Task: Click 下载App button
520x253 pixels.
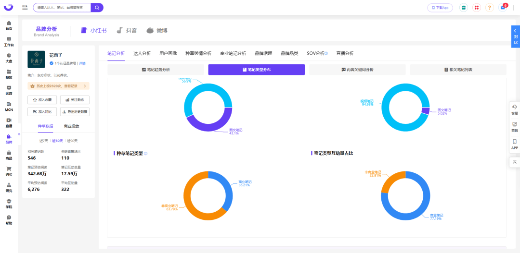Action: 440,8
